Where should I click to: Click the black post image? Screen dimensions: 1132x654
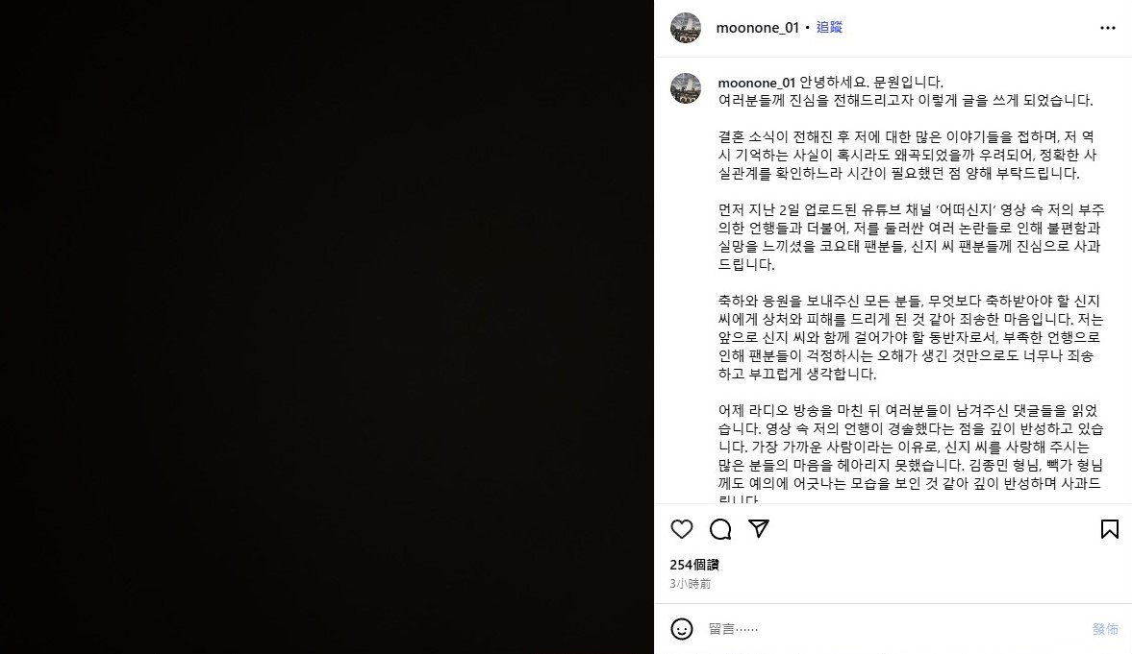(x=327, y=327)
